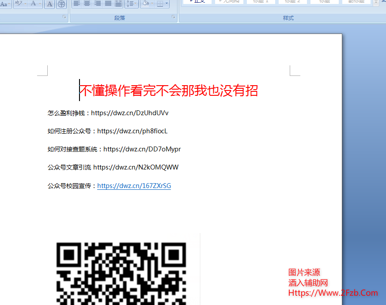Screen dimensions: 386x305
Task: Open the Change Case (Aa) menu
Action: click(5, 4)
